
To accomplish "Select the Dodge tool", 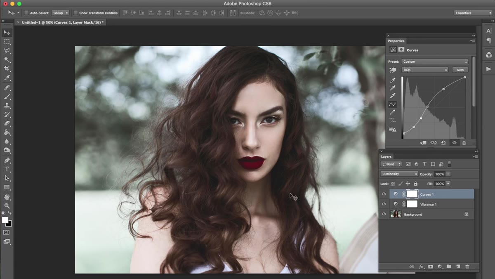I will pos(7,151).
